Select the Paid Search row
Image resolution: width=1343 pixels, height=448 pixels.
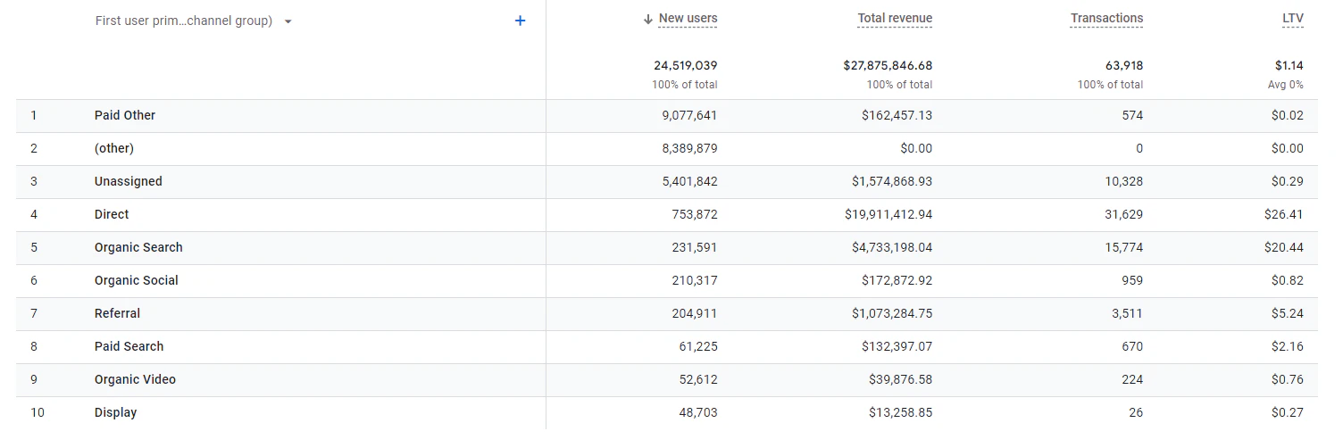[x=667, y=347]
